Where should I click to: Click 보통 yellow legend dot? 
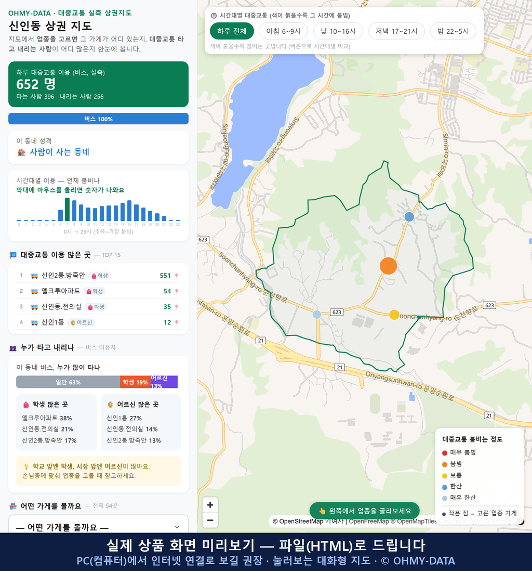coord(445,476)
